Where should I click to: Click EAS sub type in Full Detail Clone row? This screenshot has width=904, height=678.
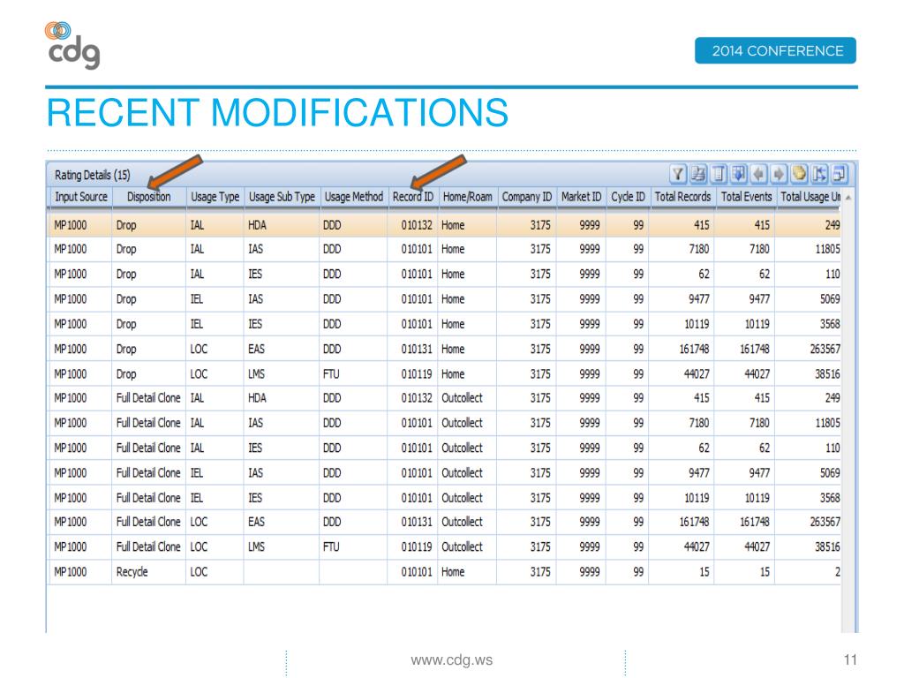click(256, 523)
